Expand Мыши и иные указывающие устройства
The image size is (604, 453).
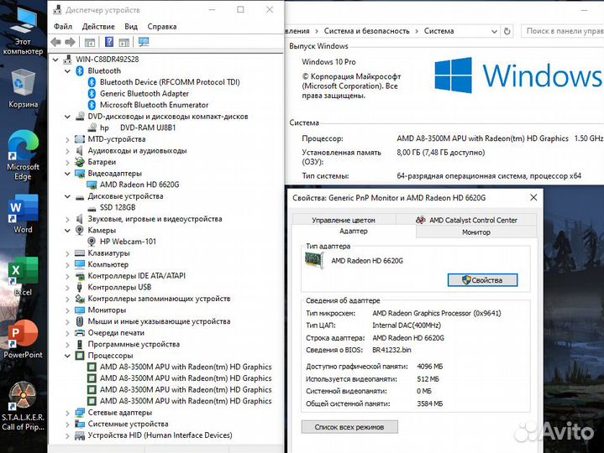[67, 322]
